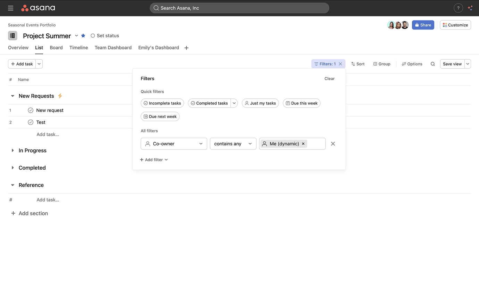Enable the Just my tasks filter
This screenshot has height=299, width=479.
click(x=260, y=103)
